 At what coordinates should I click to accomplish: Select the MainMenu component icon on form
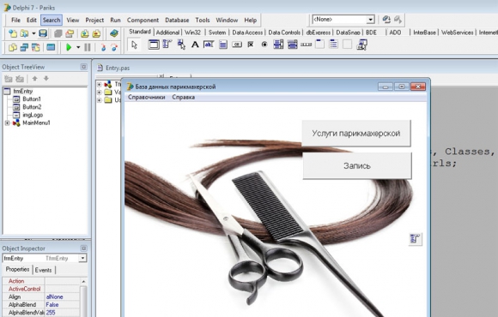tap(415, 239)
